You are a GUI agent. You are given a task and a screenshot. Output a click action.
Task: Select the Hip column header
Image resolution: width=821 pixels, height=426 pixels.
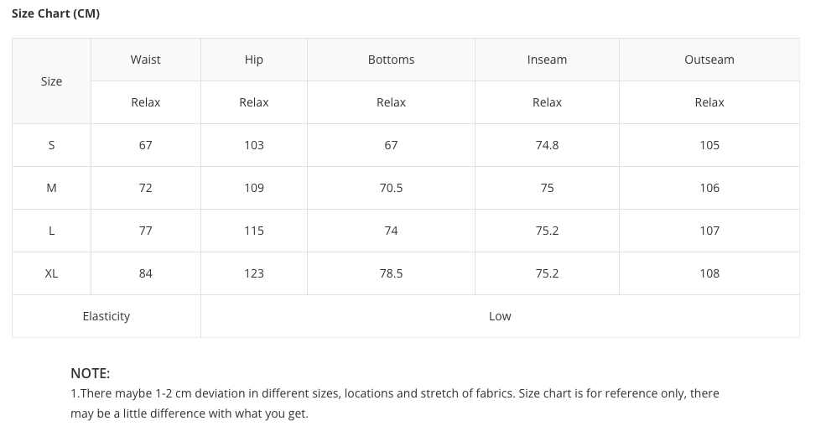pos(254,60)
